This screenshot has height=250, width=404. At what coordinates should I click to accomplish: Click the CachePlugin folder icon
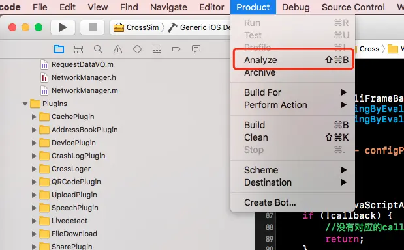44,117
